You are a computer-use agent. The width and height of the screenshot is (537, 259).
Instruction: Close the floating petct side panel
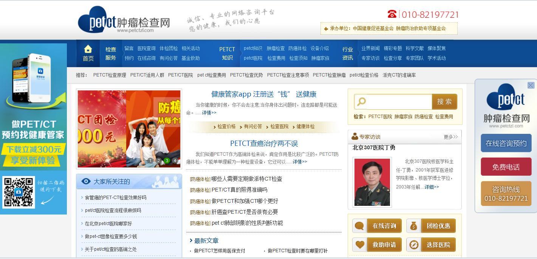click(531, 85)
